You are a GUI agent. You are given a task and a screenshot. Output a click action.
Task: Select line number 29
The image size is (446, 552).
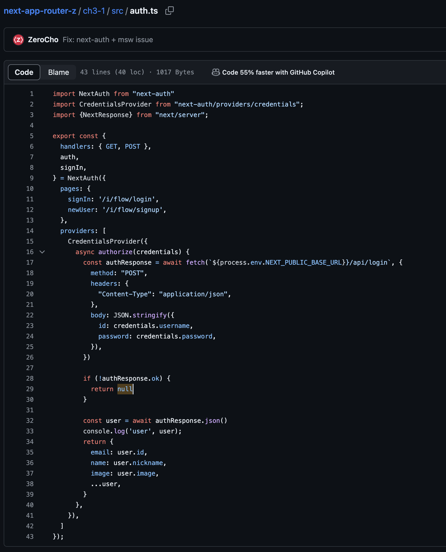coord(30,389)
